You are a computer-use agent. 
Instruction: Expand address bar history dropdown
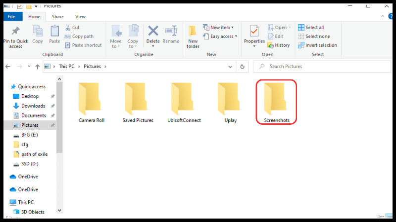tap(230, 67)
